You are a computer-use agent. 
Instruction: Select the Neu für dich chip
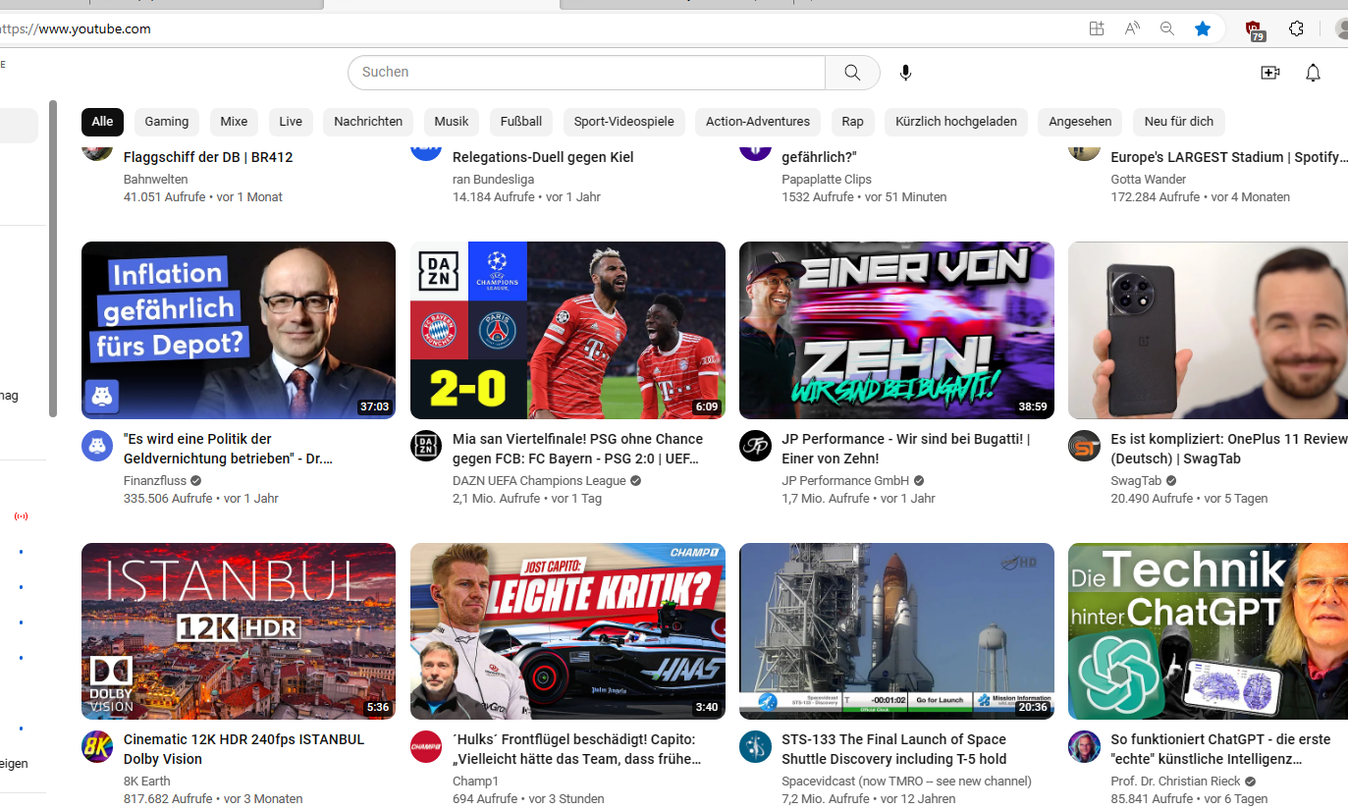[x=1179, y=122]
